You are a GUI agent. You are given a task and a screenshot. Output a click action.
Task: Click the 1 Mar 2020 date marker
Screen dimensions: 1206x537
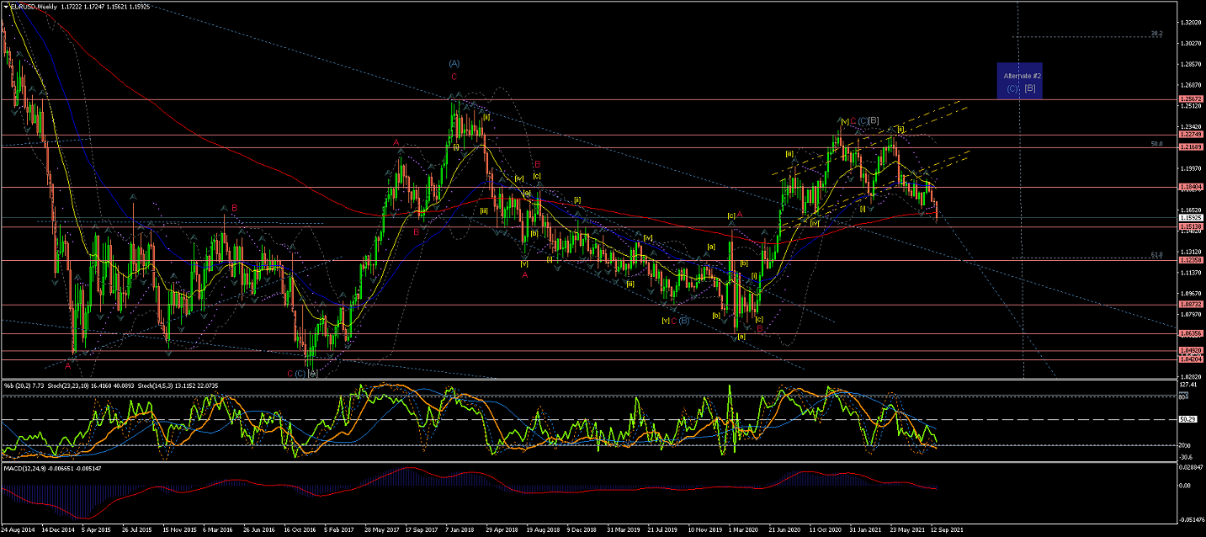point(743,531)
